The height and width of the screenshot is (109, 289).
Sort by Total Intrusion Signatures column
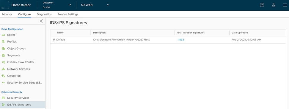coord(191,33)
